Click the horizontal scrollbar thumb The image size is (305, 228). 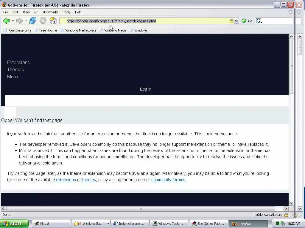click(x=141, y=209)
